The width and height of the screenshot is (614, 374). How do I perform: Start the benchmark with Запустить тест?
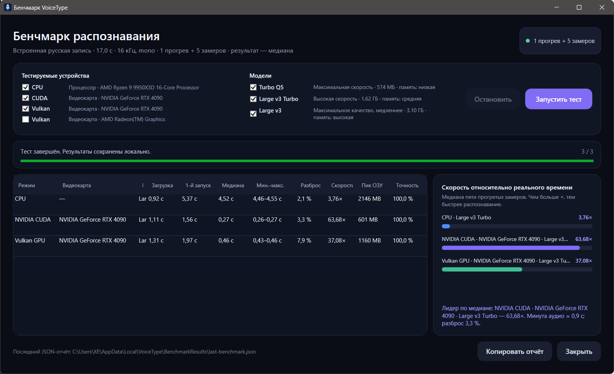point(559,99)
